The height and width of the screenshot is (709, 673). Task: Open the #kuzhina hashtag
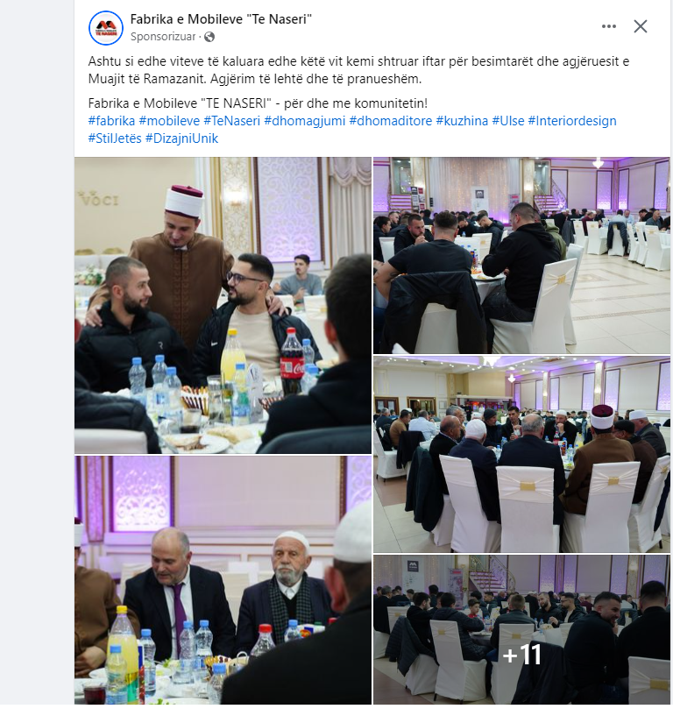click(x=462, y=121)
